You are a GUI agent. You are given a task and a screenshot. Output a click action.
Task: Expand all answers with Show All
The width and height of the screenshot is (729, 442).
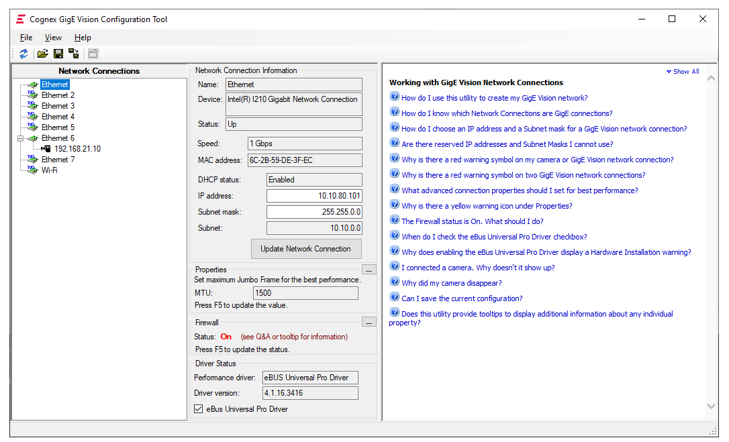(682, 72)
